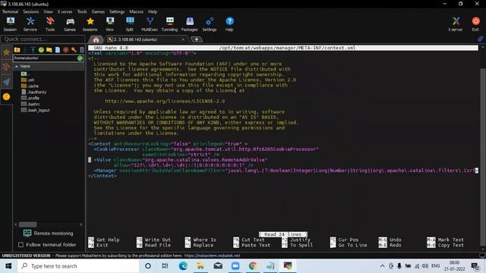Click Remote monitoring button

(49, 234)
